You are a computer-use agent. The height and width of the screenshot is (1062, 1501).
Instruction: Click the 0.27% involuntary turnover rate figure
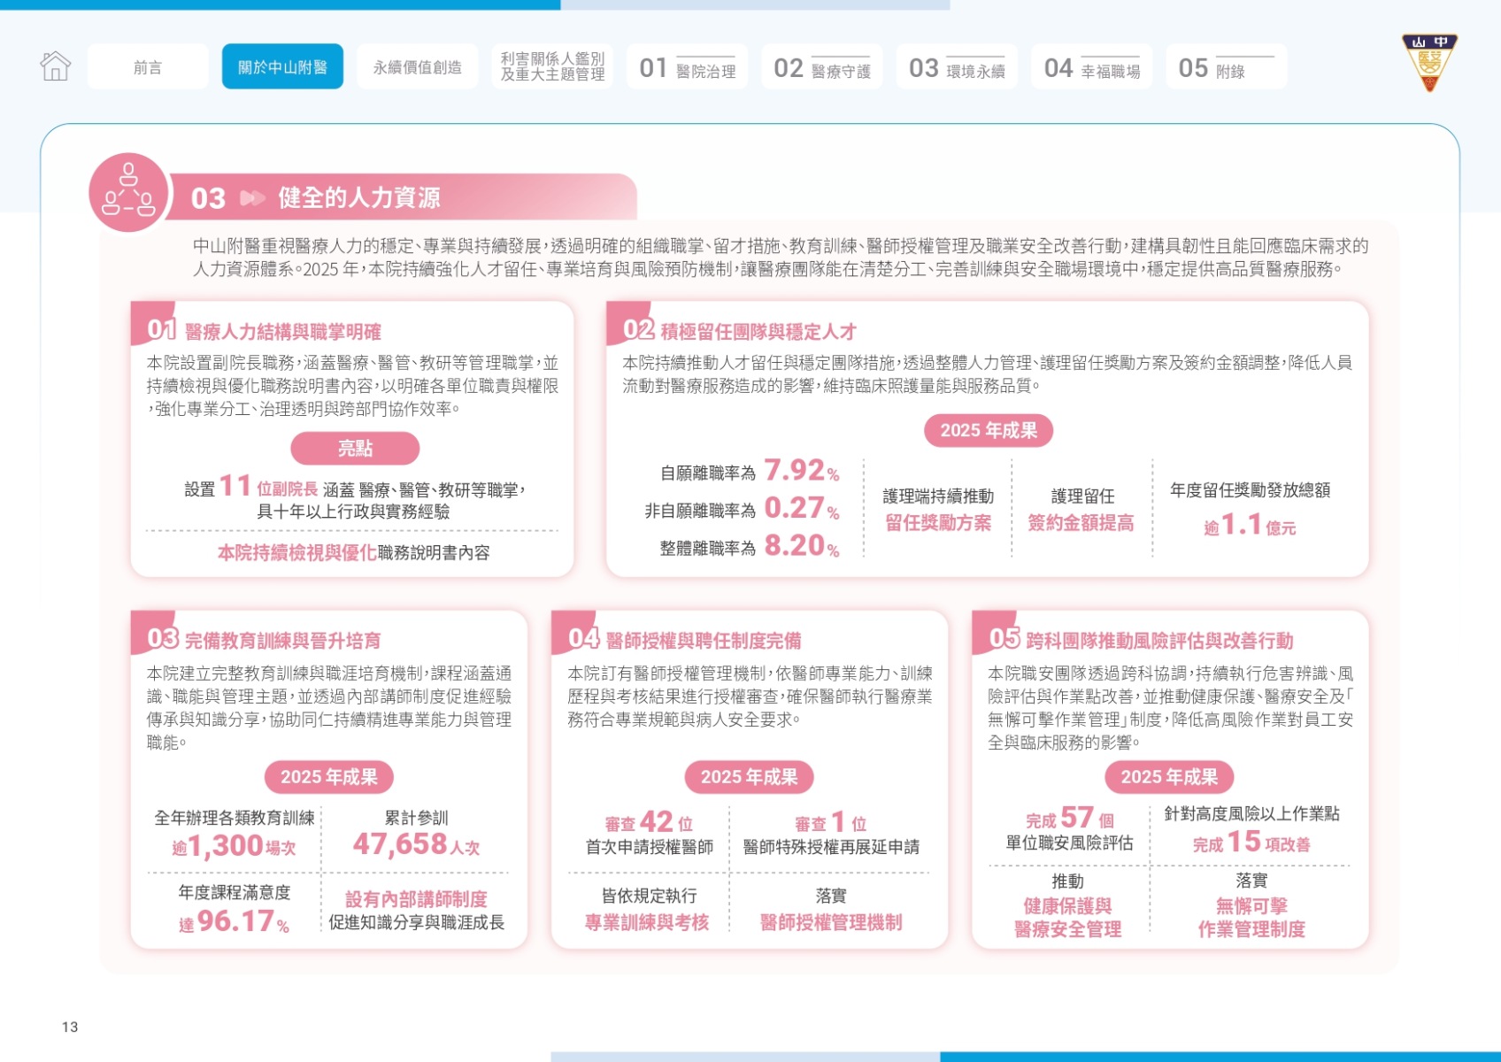(x=802, y=509)
